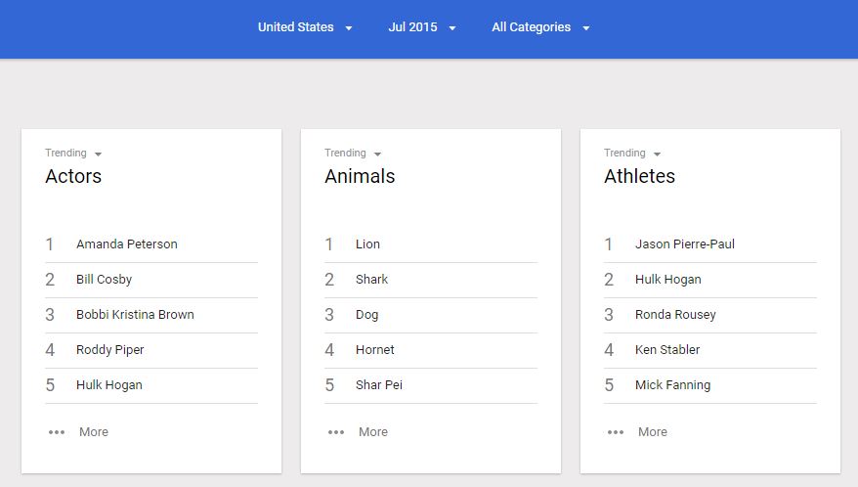Image resolution: width=858 pixels, height=487 pixels.
Task: Click the three-dots icon under Actors
Action: [56, 432]
